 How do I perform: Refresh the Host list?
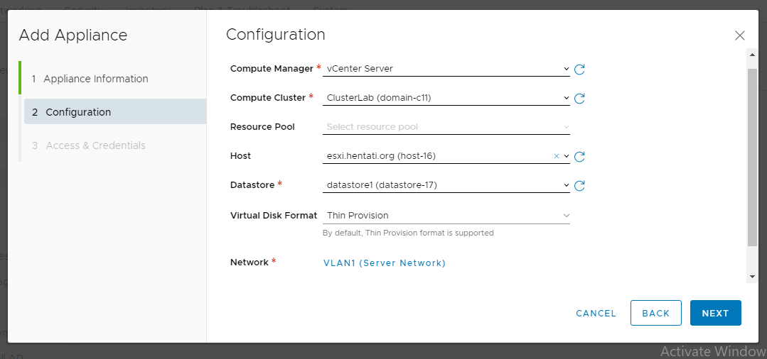(579, 157)
